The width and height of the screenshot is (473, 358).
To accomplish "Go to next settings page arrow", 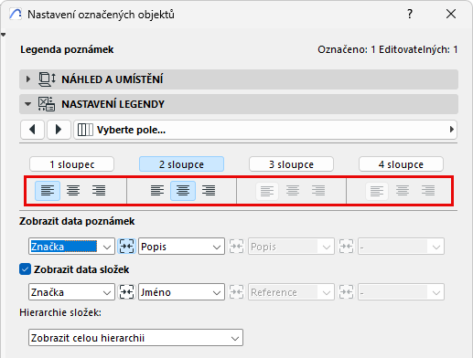I will point(59,130).
